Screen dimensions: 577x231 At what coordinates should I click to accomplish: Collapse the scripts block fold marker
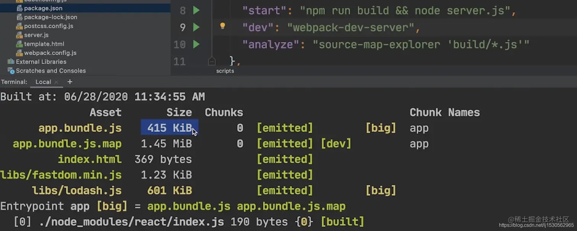pos(212,61)
